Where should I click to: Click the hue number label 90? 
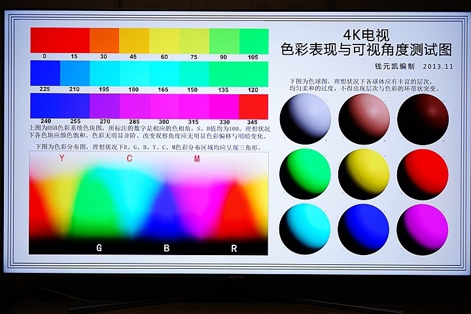(x=223, y=57)
